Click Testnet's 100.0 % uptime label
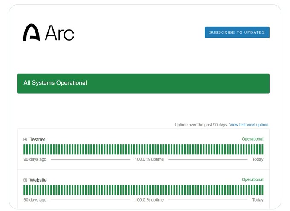The image size is (290, 211). point(149,159)
